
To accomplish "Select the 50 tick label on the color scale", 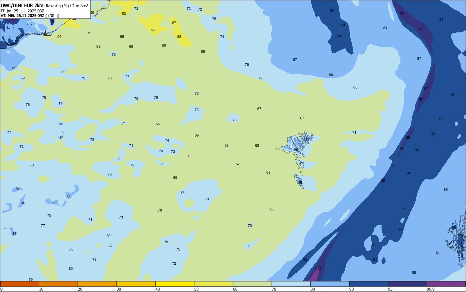I will click(196, 289).
